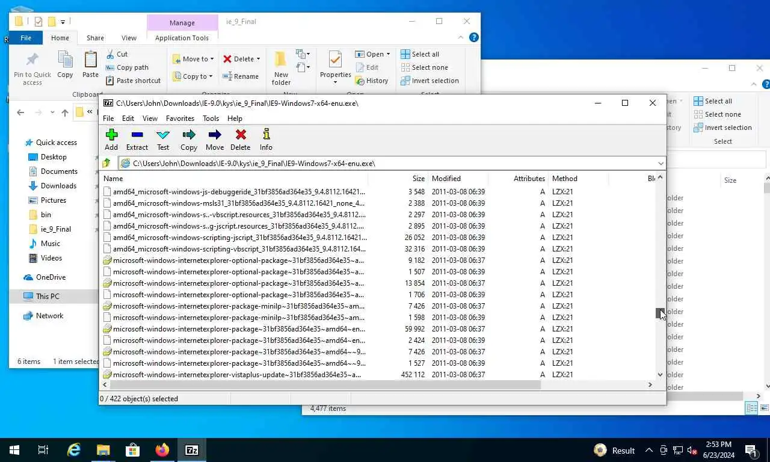Screen dimensions: 770x462
Task: Open the 7-Zip Edit menu
Action: (x=128, y=119)
